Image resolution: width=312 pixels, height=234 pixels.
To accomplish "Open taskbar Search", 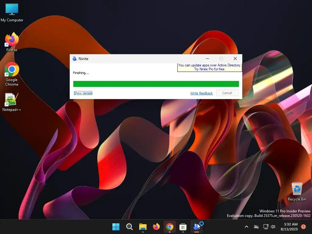I will click(x=129, y=227).
